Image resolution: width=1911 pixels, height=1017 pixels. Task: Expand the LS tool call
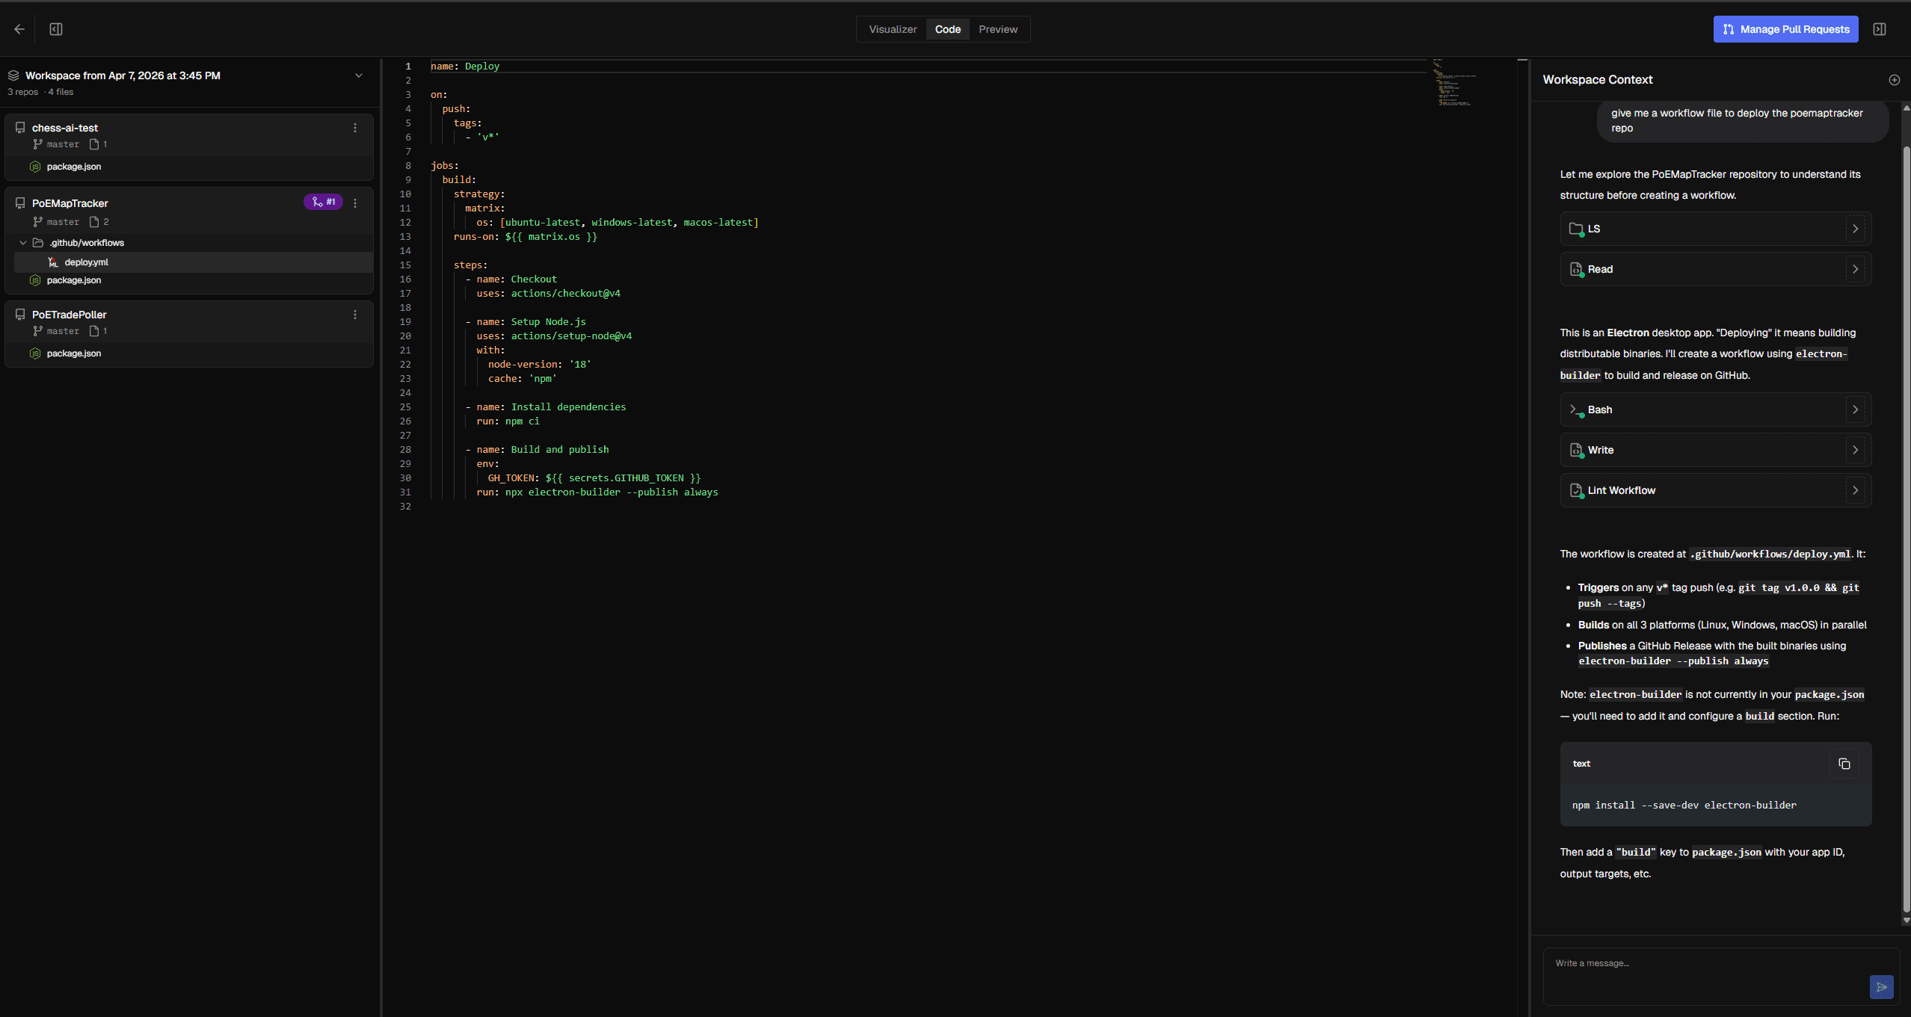1855,229
